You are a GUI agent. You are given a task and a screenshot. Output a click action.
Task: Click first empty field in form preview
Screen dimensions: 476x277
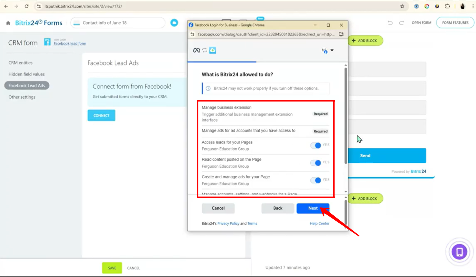pyautogui.click(x=387, y=69)
